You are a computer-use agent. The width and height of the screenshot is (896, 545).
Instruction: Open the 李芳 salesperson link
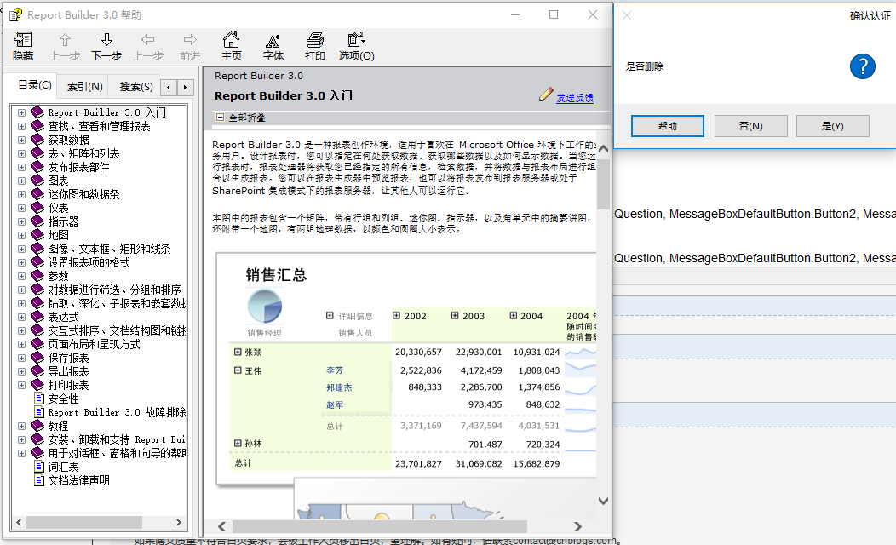(x=335, y=370)
